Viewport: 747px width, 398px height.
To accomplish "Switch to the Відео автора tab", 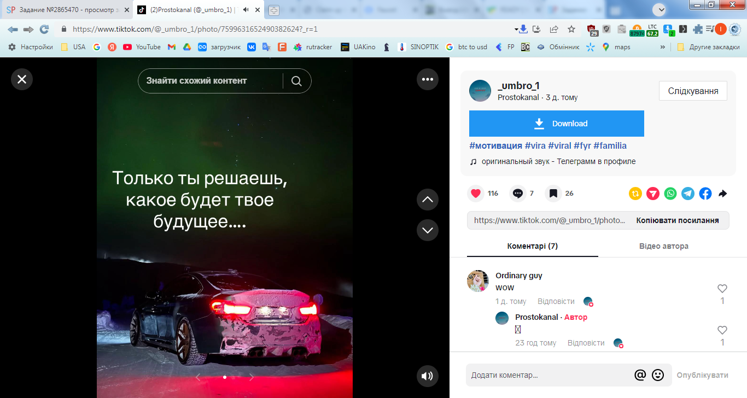I will [x=664, y=246].
